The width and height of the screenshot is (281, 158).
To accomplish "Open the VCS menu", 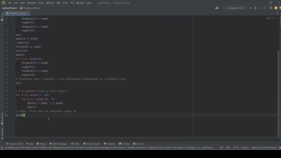I will click(x=72, y=3).
